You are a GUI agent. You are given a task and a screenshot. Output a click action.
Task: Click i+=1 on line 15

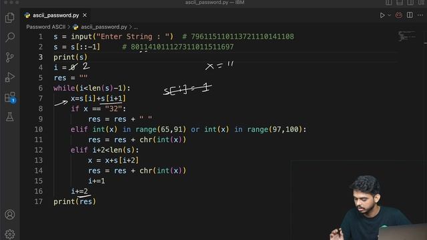coord(96,181)
